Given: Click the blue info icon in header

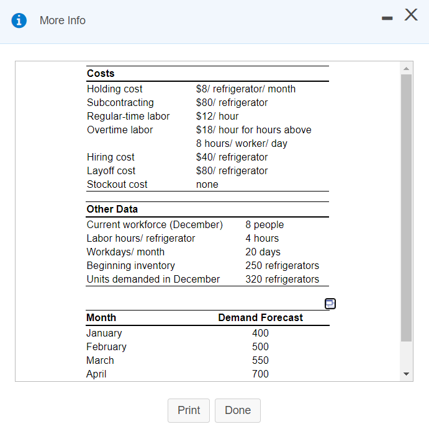Looking at the screenshot, I should point(20,20).
